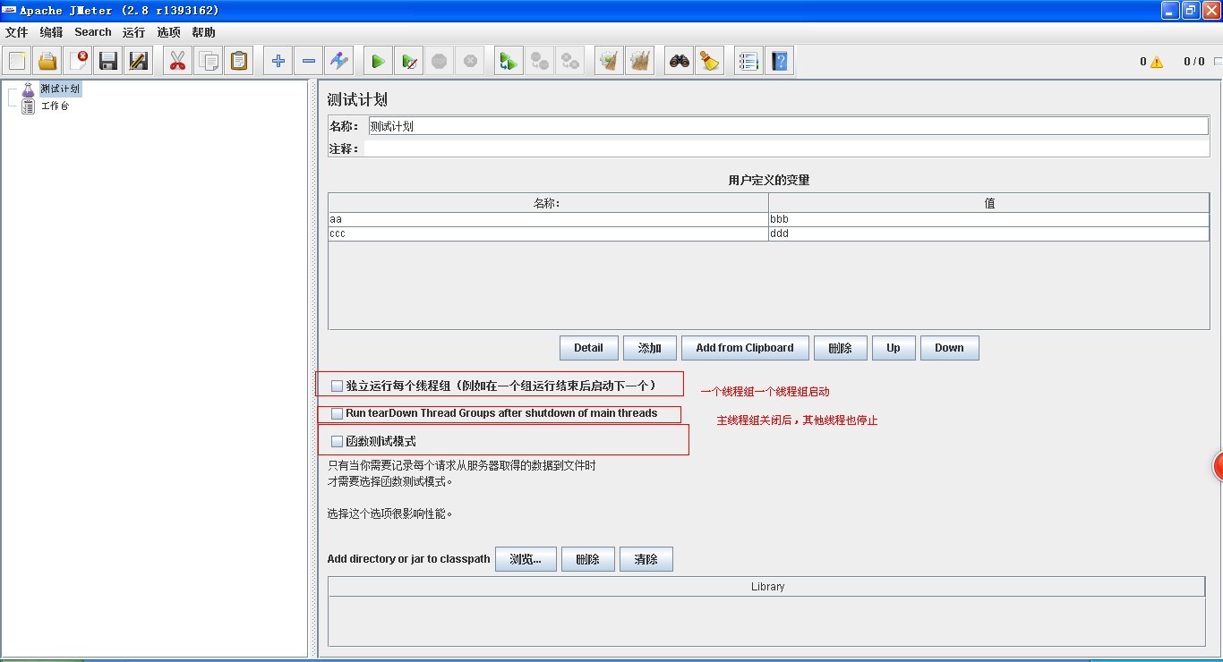Image resolution: width=1223 pixels, height=662 pixels.
Task: Click the 删除 button beside 浏览...
Action: pos(587,559)
